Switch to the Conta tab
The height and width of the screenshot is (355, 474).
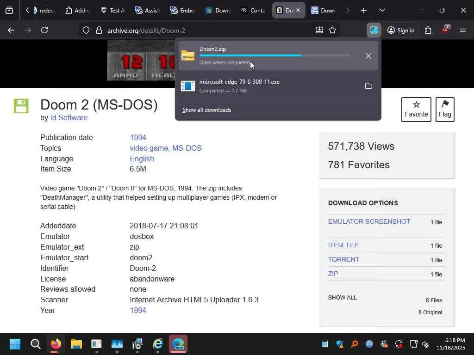click(253, 10)
